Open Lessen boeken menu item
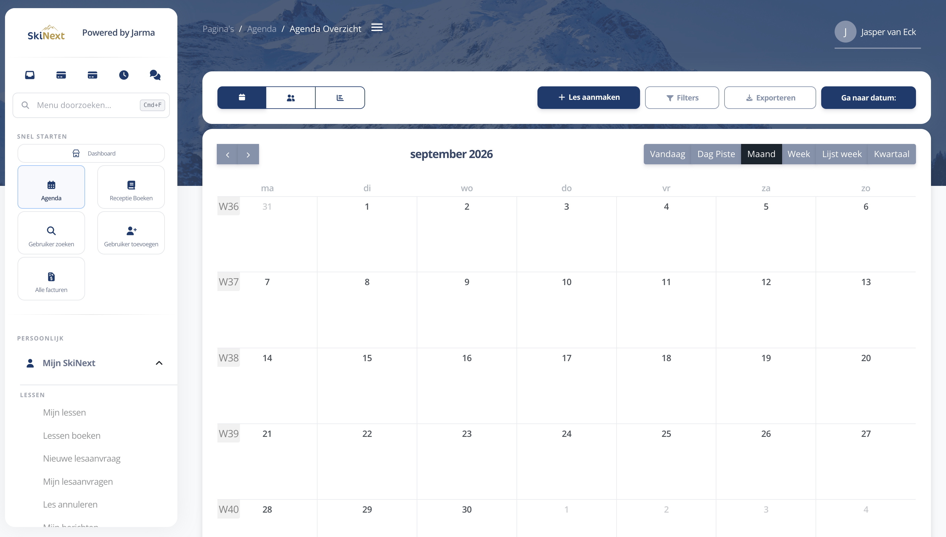Image resolution: width=946 pixels, height=537 pixels. [x=72, y=436]
